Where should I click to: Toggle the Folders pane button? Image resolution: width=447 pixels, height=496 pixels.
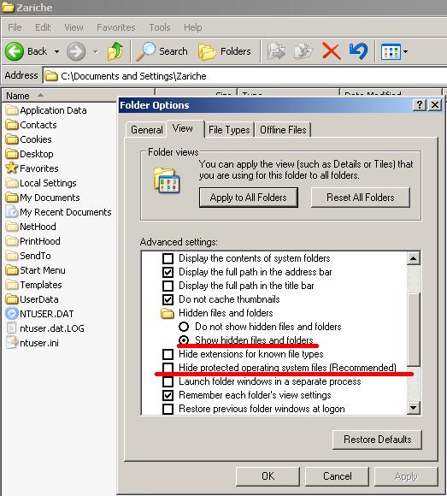pos(225,51)
